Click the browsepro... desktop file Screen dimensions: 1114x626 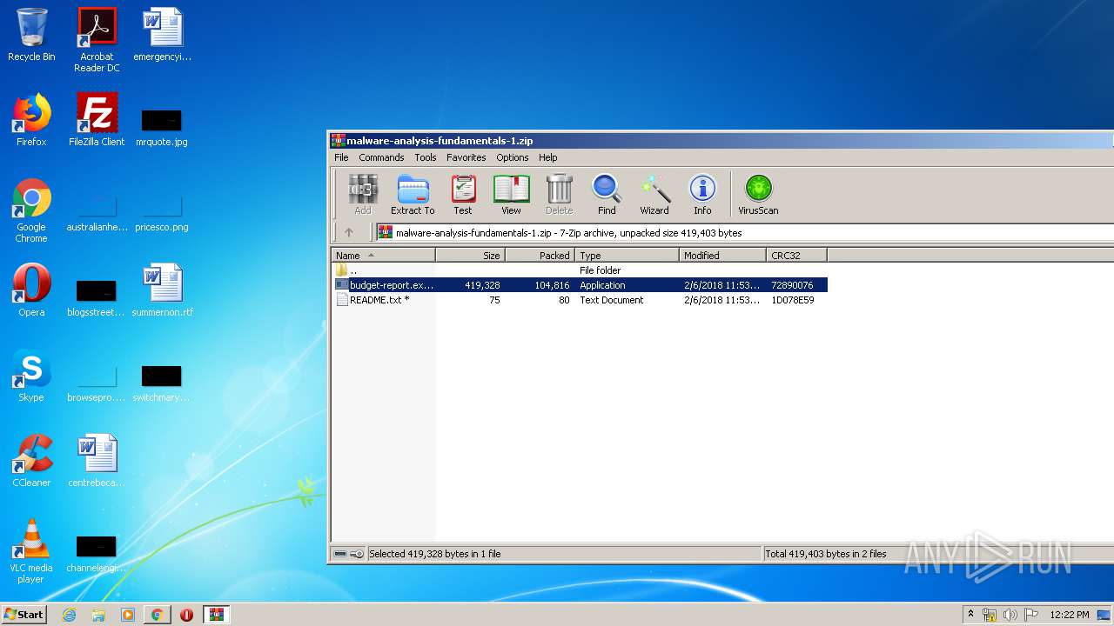tap(97, 381)
